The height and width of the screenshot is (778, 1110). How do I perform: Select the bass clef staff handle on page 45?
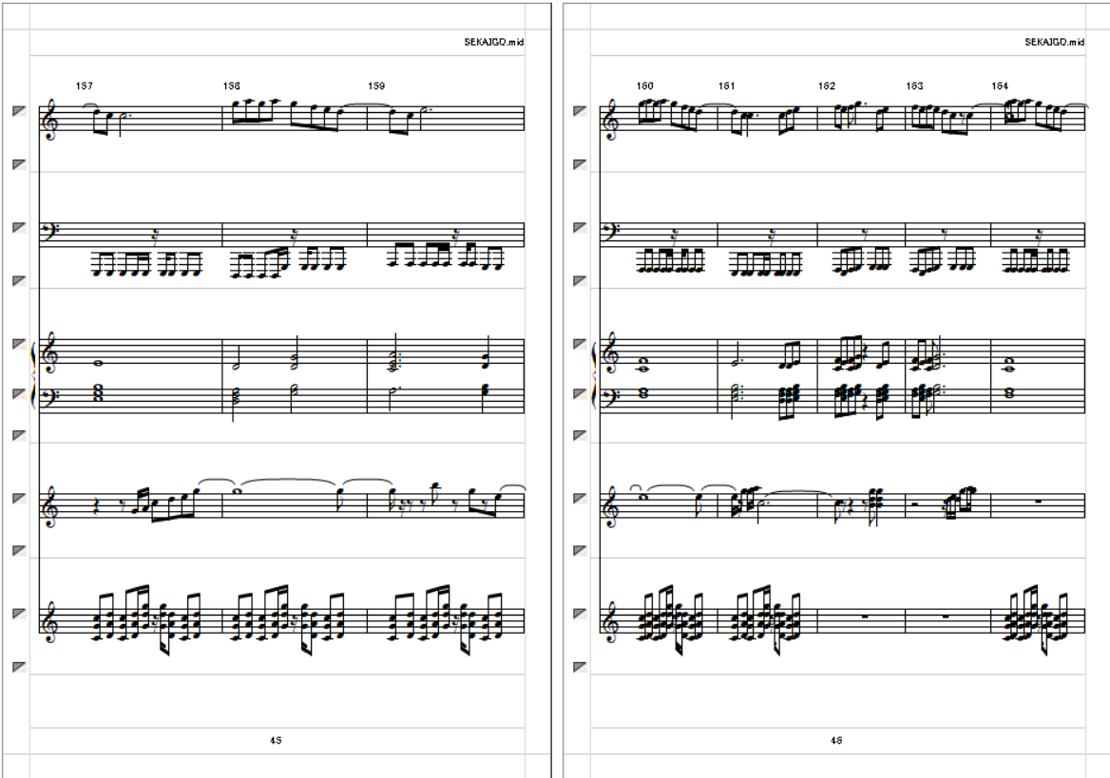[19, 227]
